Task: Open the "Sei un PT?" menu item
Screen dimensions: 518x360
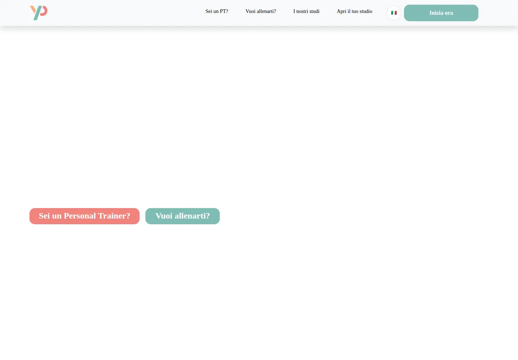Action: (217, 12)
